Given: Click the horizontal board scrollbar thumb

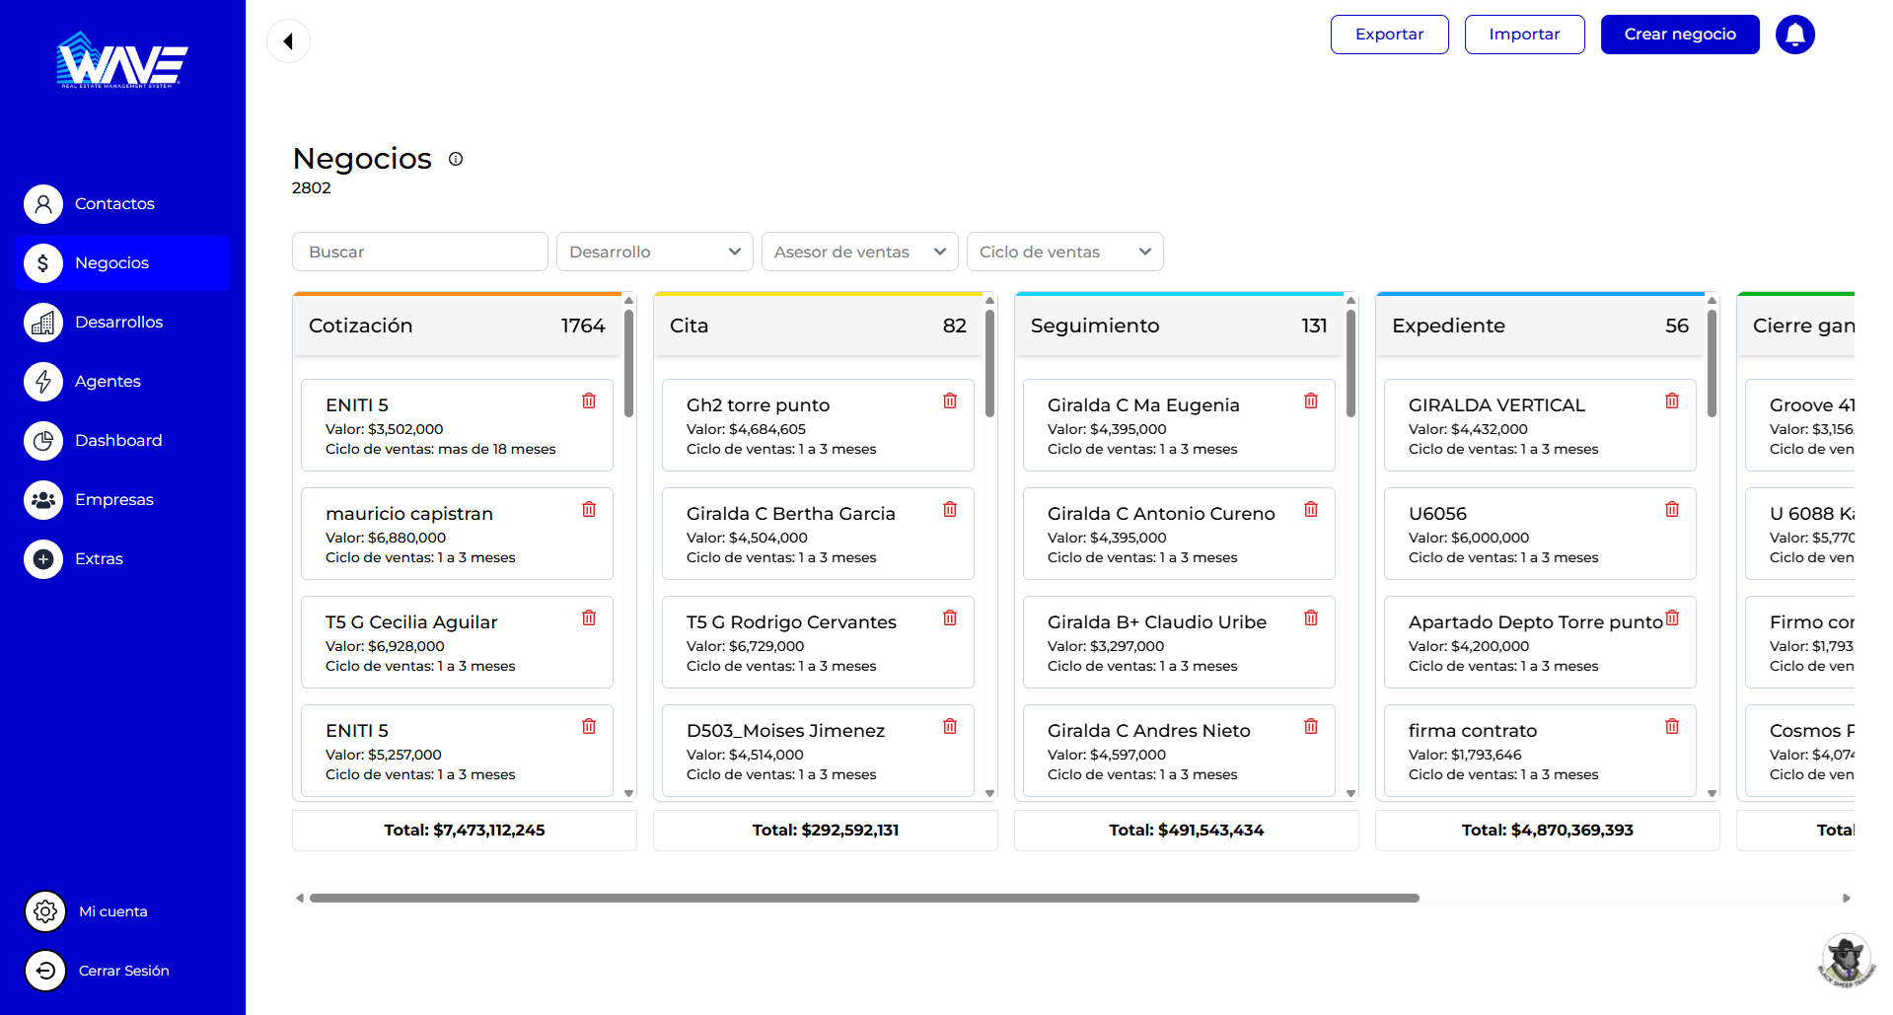Looking at the screenshot, I should coord(864,899).
